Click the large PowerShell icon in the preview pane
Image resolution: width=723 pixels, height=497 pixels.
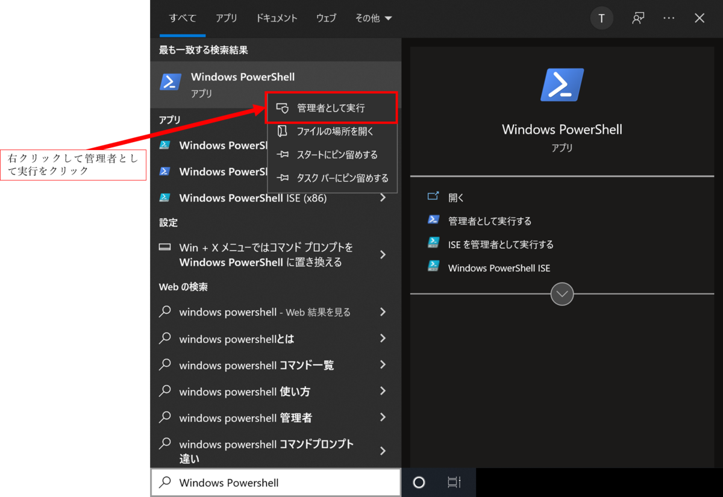click(x=562, y=84)
